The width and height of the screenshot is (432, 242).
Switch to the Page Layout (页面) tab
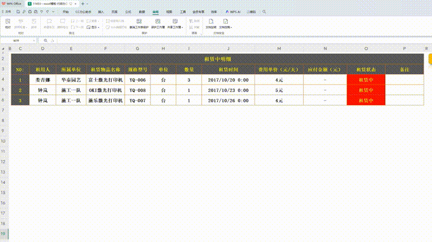pos(114,12)
